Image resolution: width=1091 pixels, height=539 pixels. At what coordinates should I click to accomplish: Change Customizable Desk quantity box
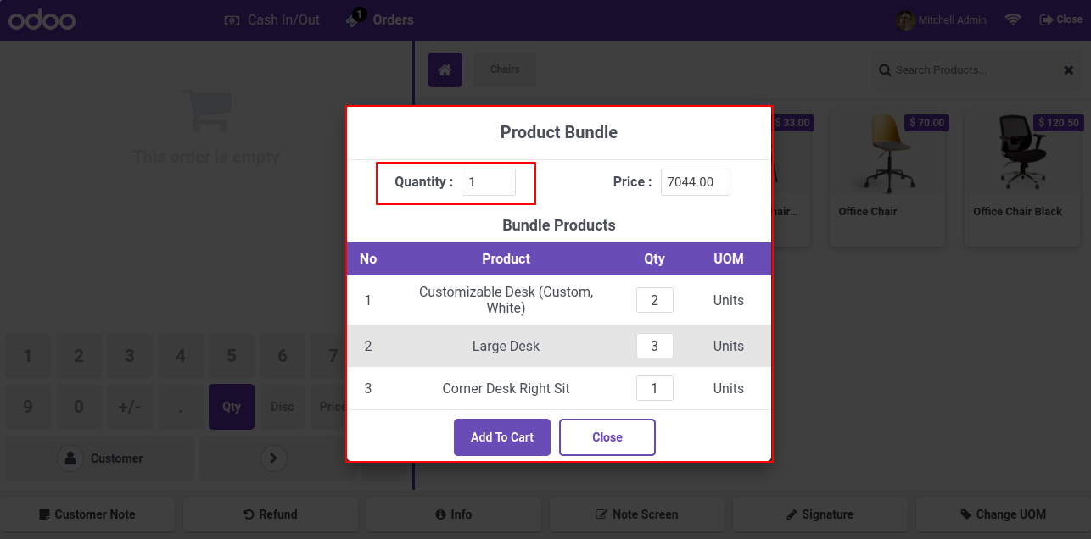[655, 300]
